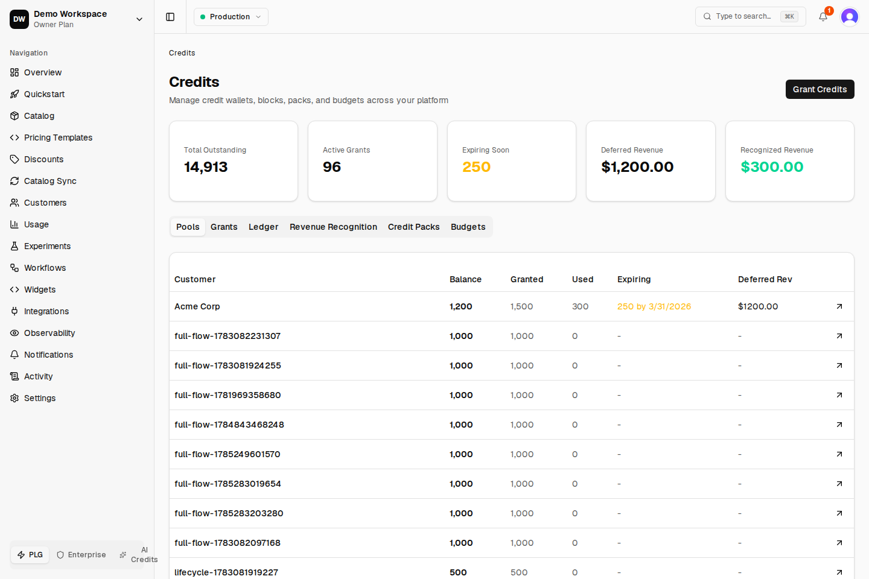Screen dimensions: 869x579
Task: Click the Balance column header
Action: (465, 279)
